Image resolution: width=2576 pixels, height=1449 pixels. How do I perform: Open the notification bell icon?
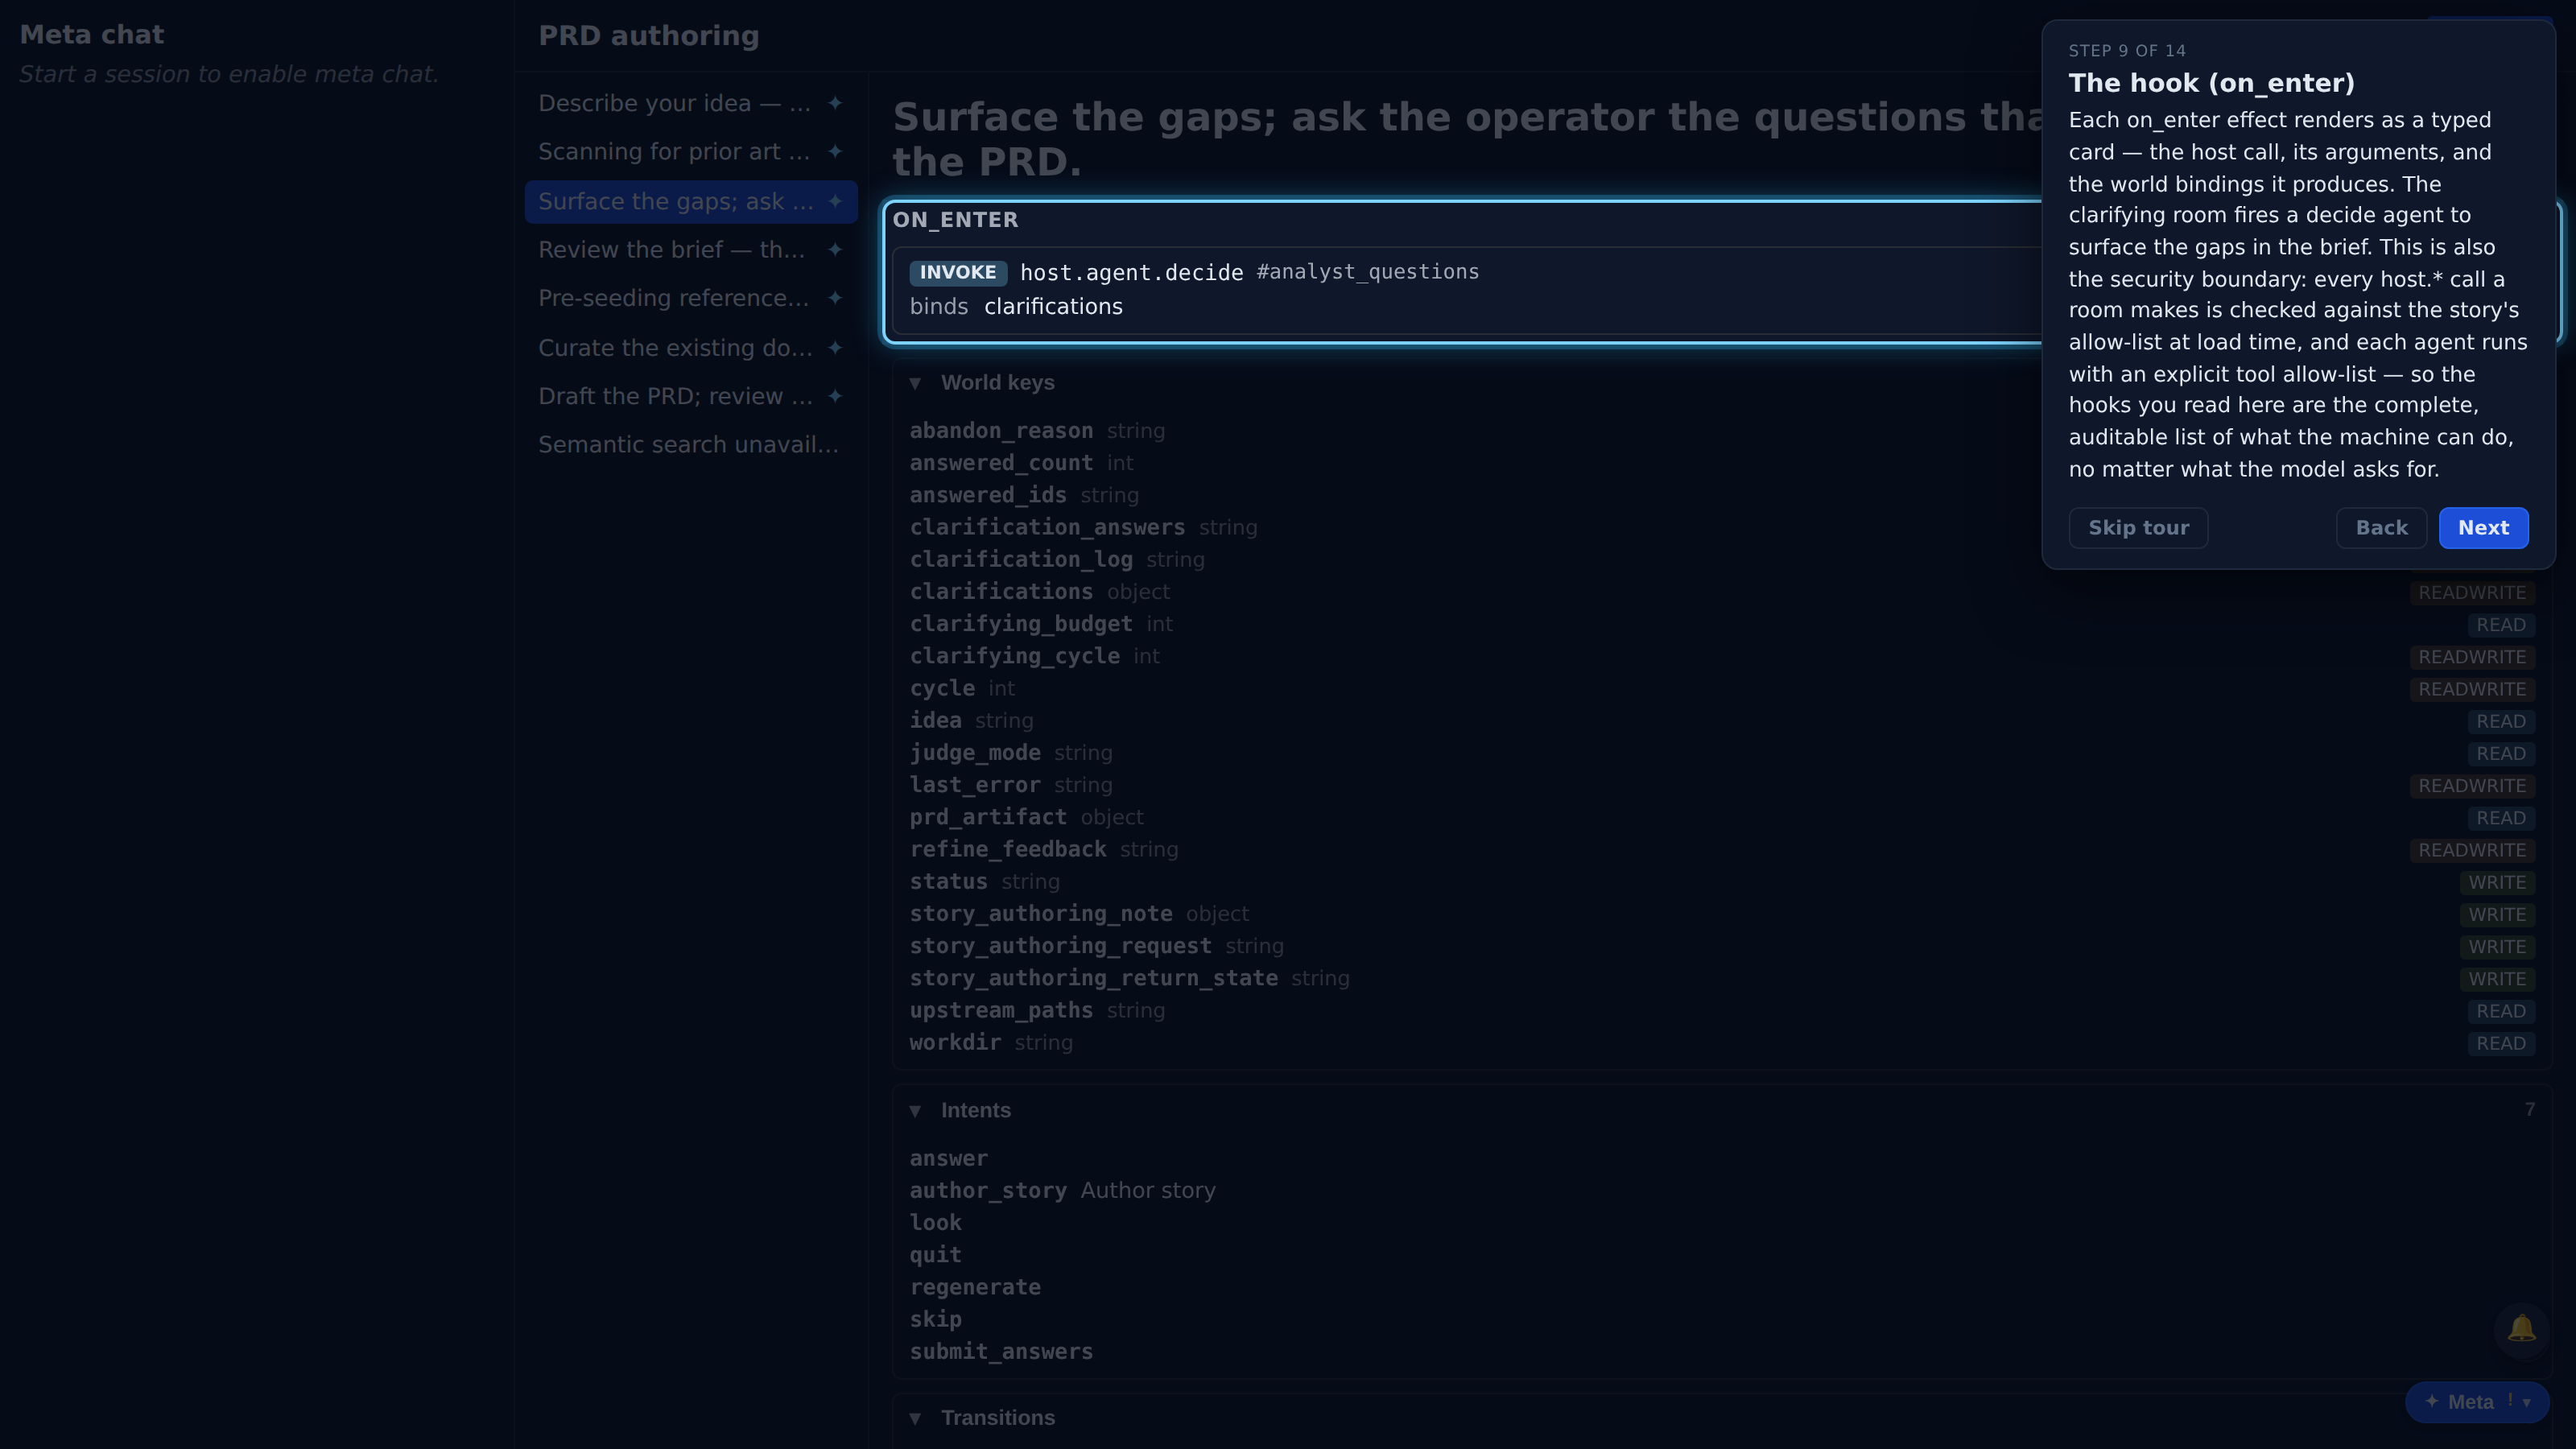pos(2521,1328)
